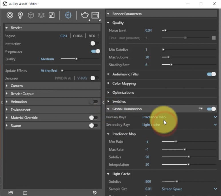Screen dimensions: 221x196
Task: Open the Settings gear icon
Action: pyautogui.click(x=68, y=15)
